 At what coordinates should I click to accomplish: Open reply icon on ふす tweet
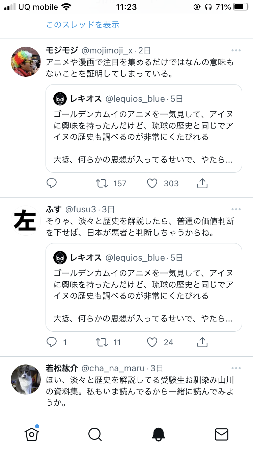(51, 342)
